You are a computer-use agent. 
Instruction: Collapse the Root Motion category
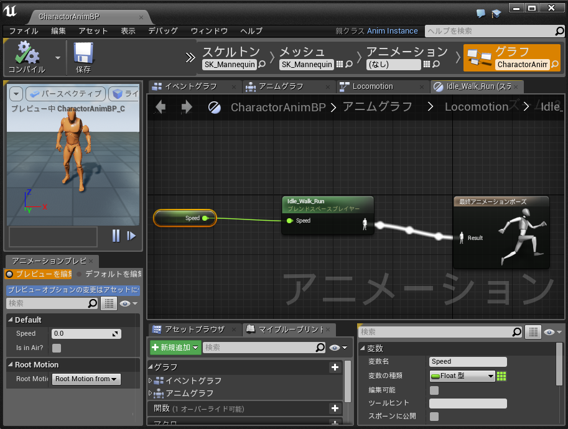point(10,364)
